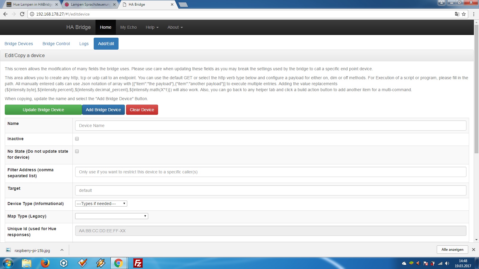Click the red Clear Device button

coord(142,110)
